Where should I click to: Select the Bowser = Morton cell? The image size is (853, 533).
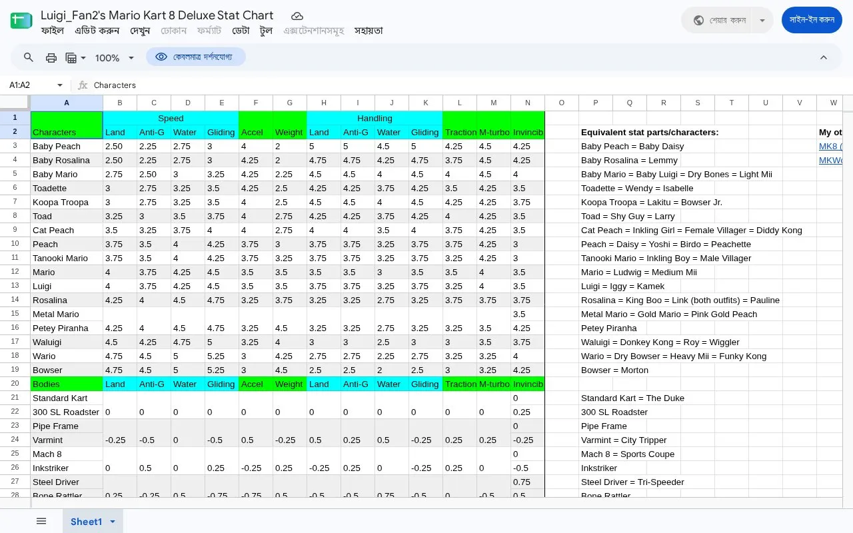click(614, 370)
